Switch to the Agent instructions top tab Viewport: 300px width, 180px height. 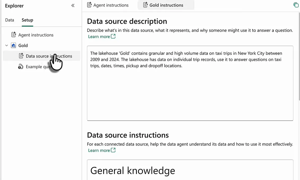[x=108, y=5]
